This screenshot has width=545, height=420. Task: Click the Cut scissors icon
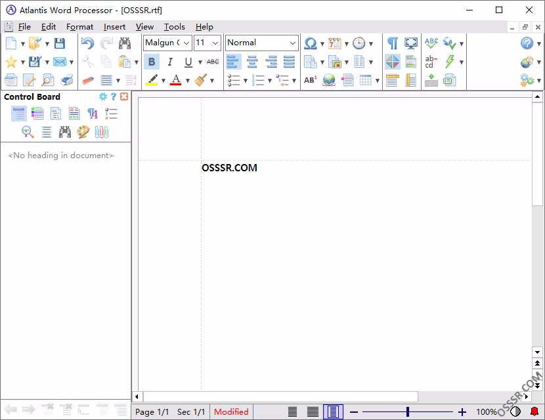tap(87, 62)
